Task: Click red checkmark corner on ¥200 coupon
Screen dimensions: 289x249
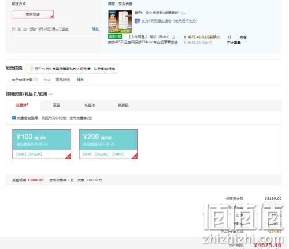Action: pos(135,157)
